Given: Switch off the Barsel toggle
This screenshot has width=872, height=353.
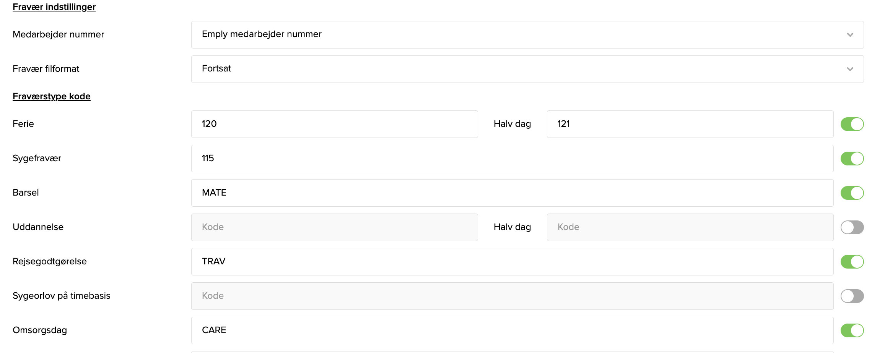Looking at the screenshot, I should (x=852, y=193).
